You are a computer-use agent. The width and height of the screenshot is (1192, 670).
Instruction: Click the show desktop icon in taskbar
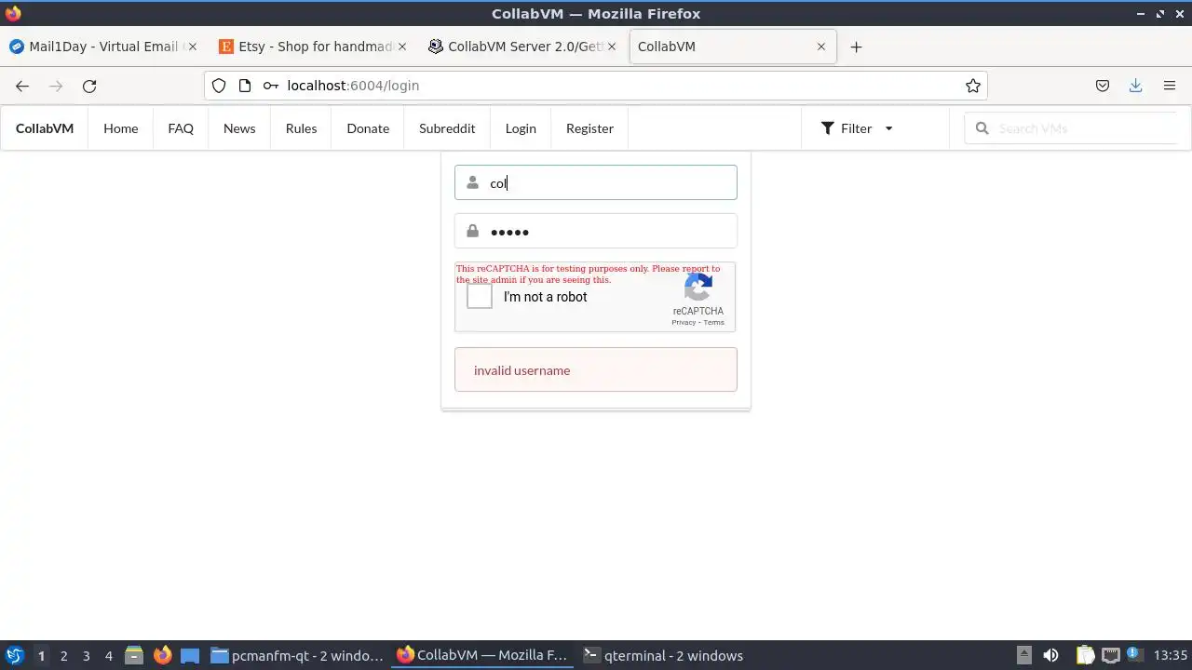click(x=190, y=655)
